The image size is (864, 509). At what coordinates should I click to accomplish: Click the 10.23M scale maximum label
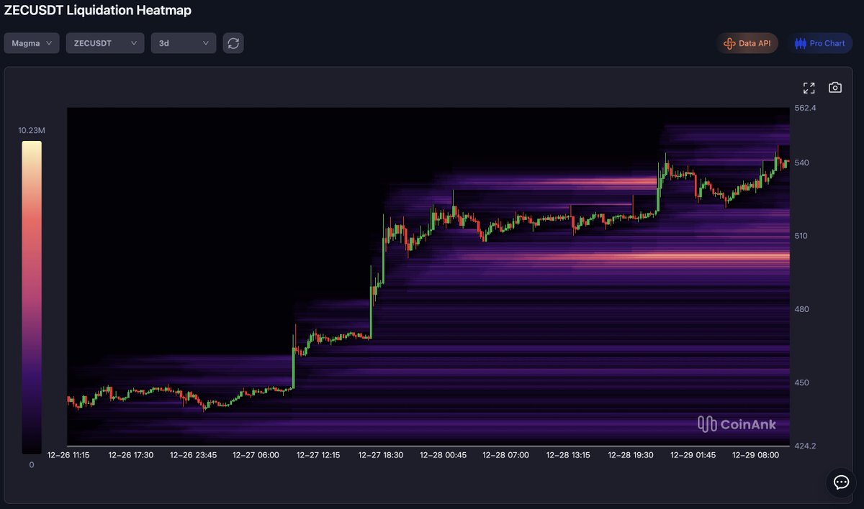click(32, 130)
